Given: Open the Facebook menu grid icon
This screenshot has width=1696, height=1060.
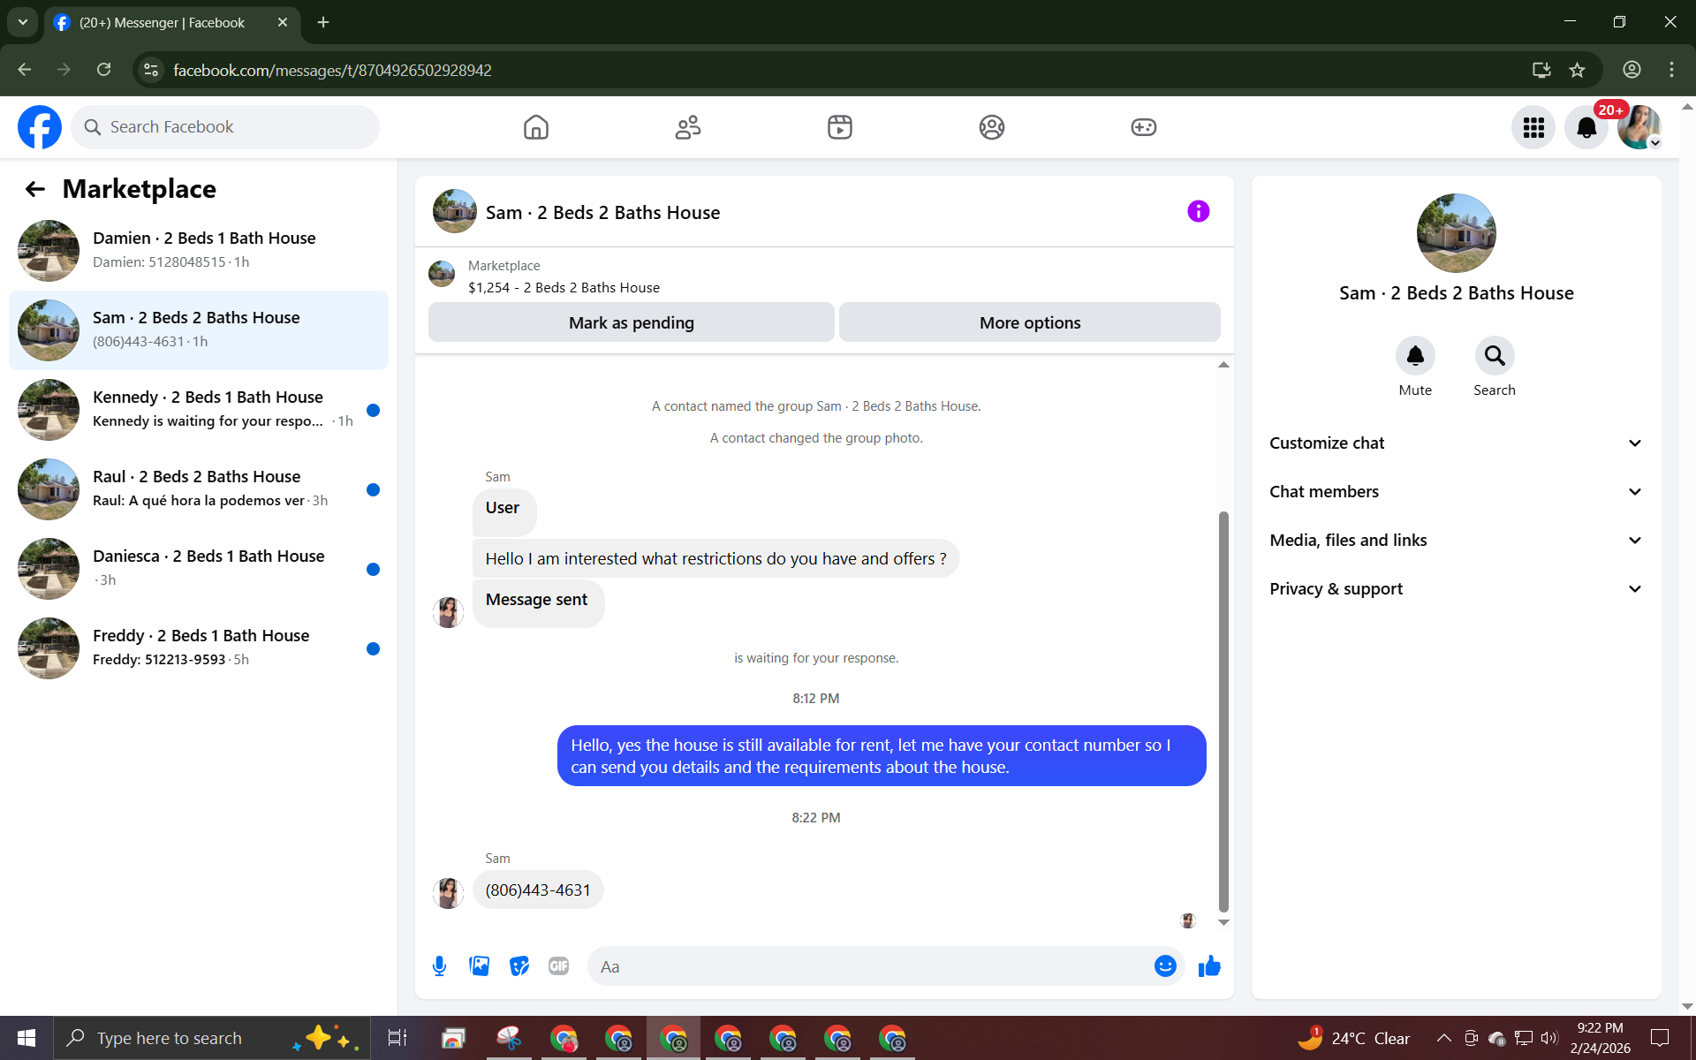Looking at the screenshot, I should click(1533, 127).
